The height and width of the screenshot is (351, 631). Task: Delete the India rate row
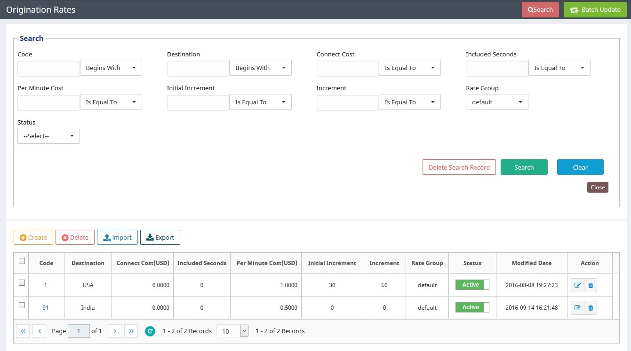(591, 308)
